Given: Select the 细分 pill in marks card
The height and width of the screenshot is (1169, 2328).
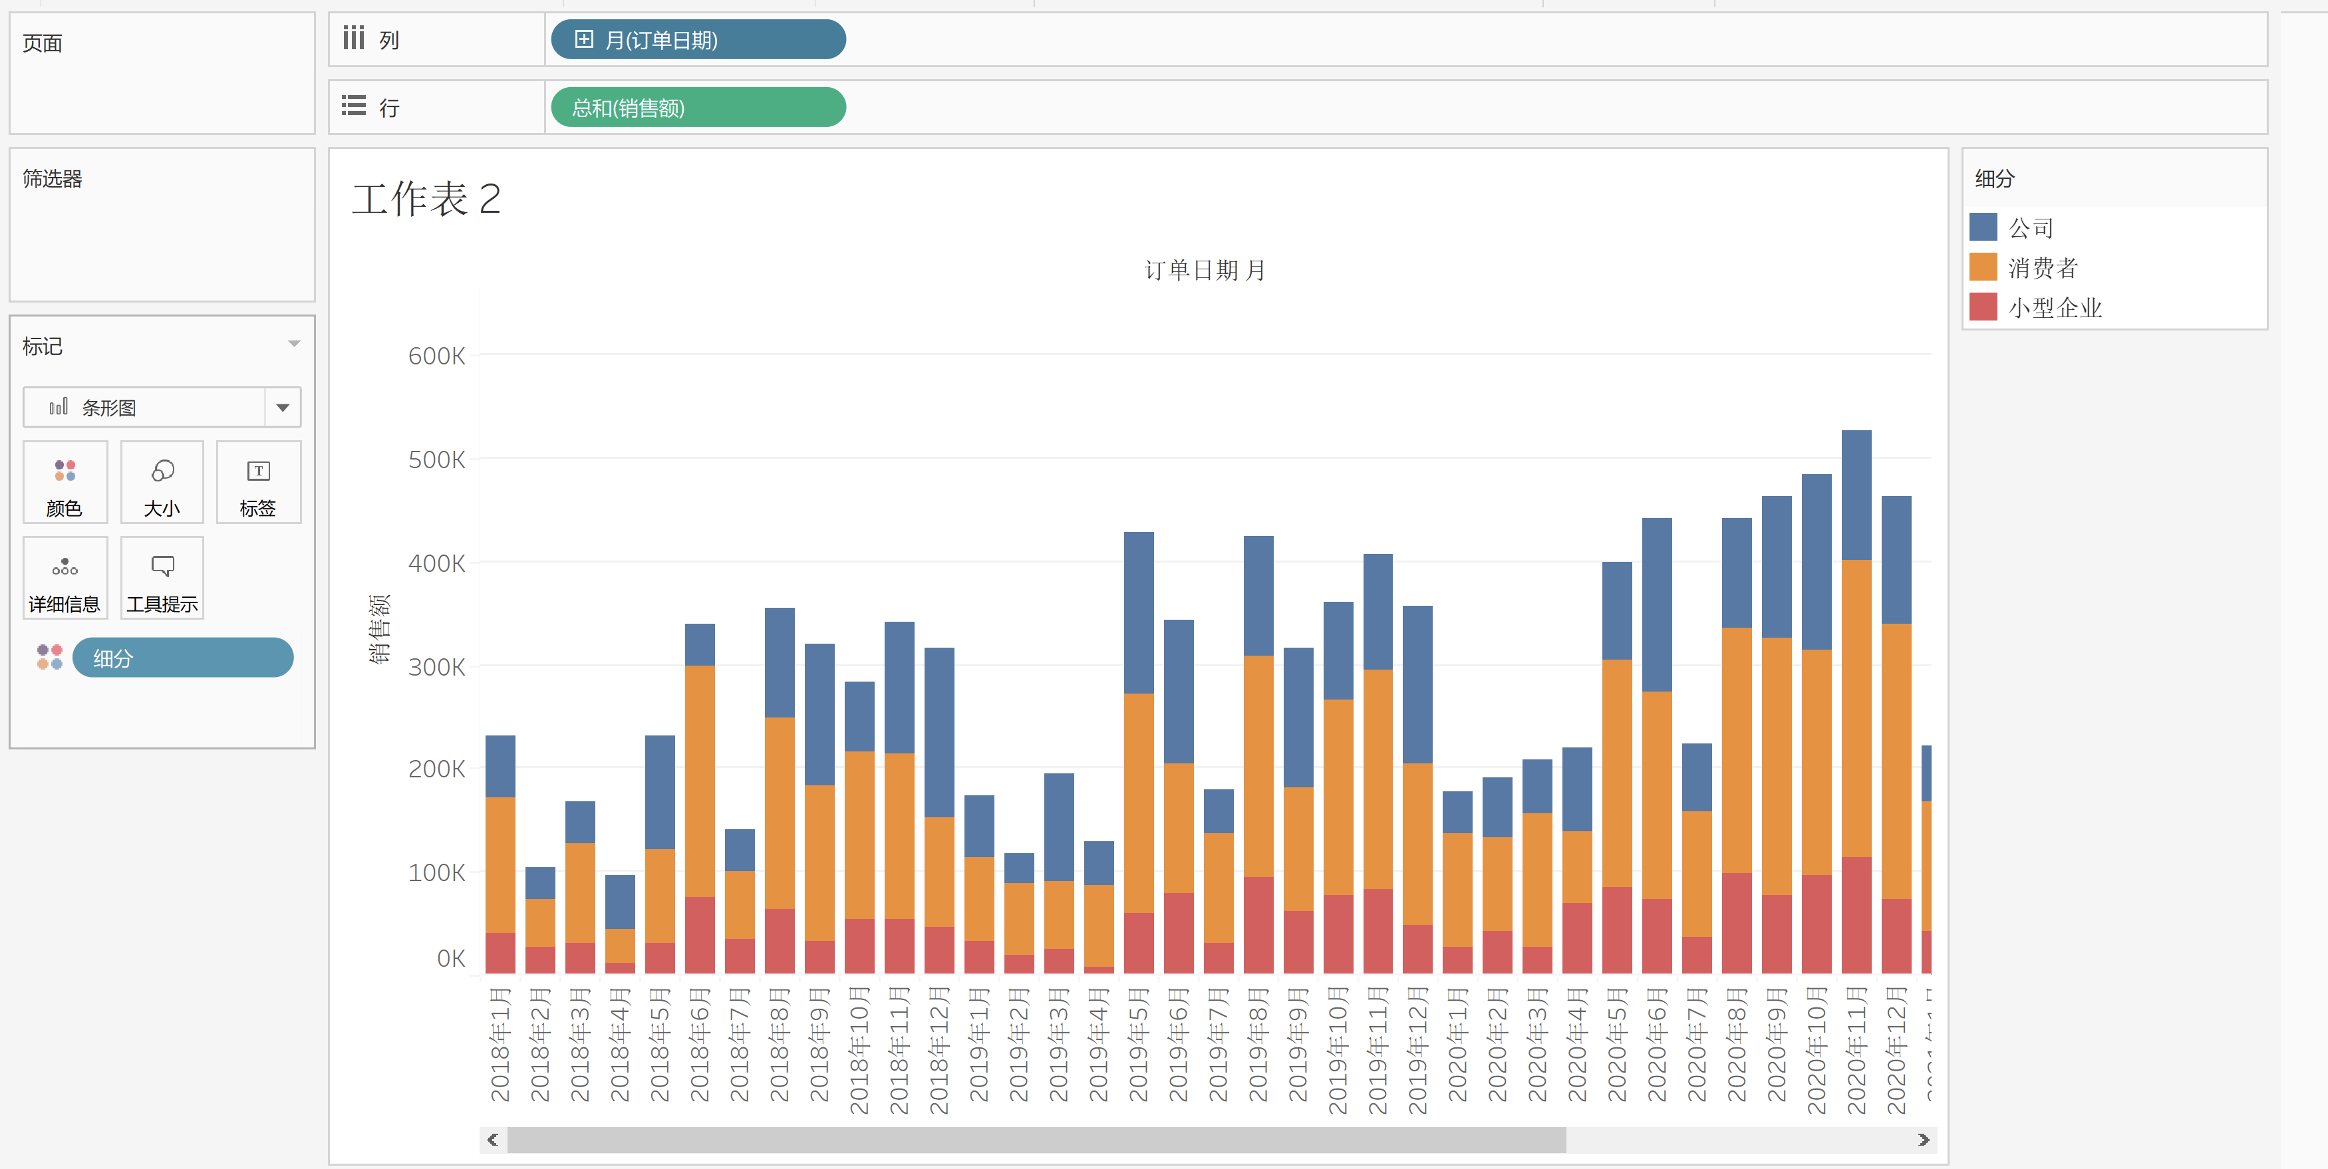Looking at the screenshot, I should click(182, 658).
